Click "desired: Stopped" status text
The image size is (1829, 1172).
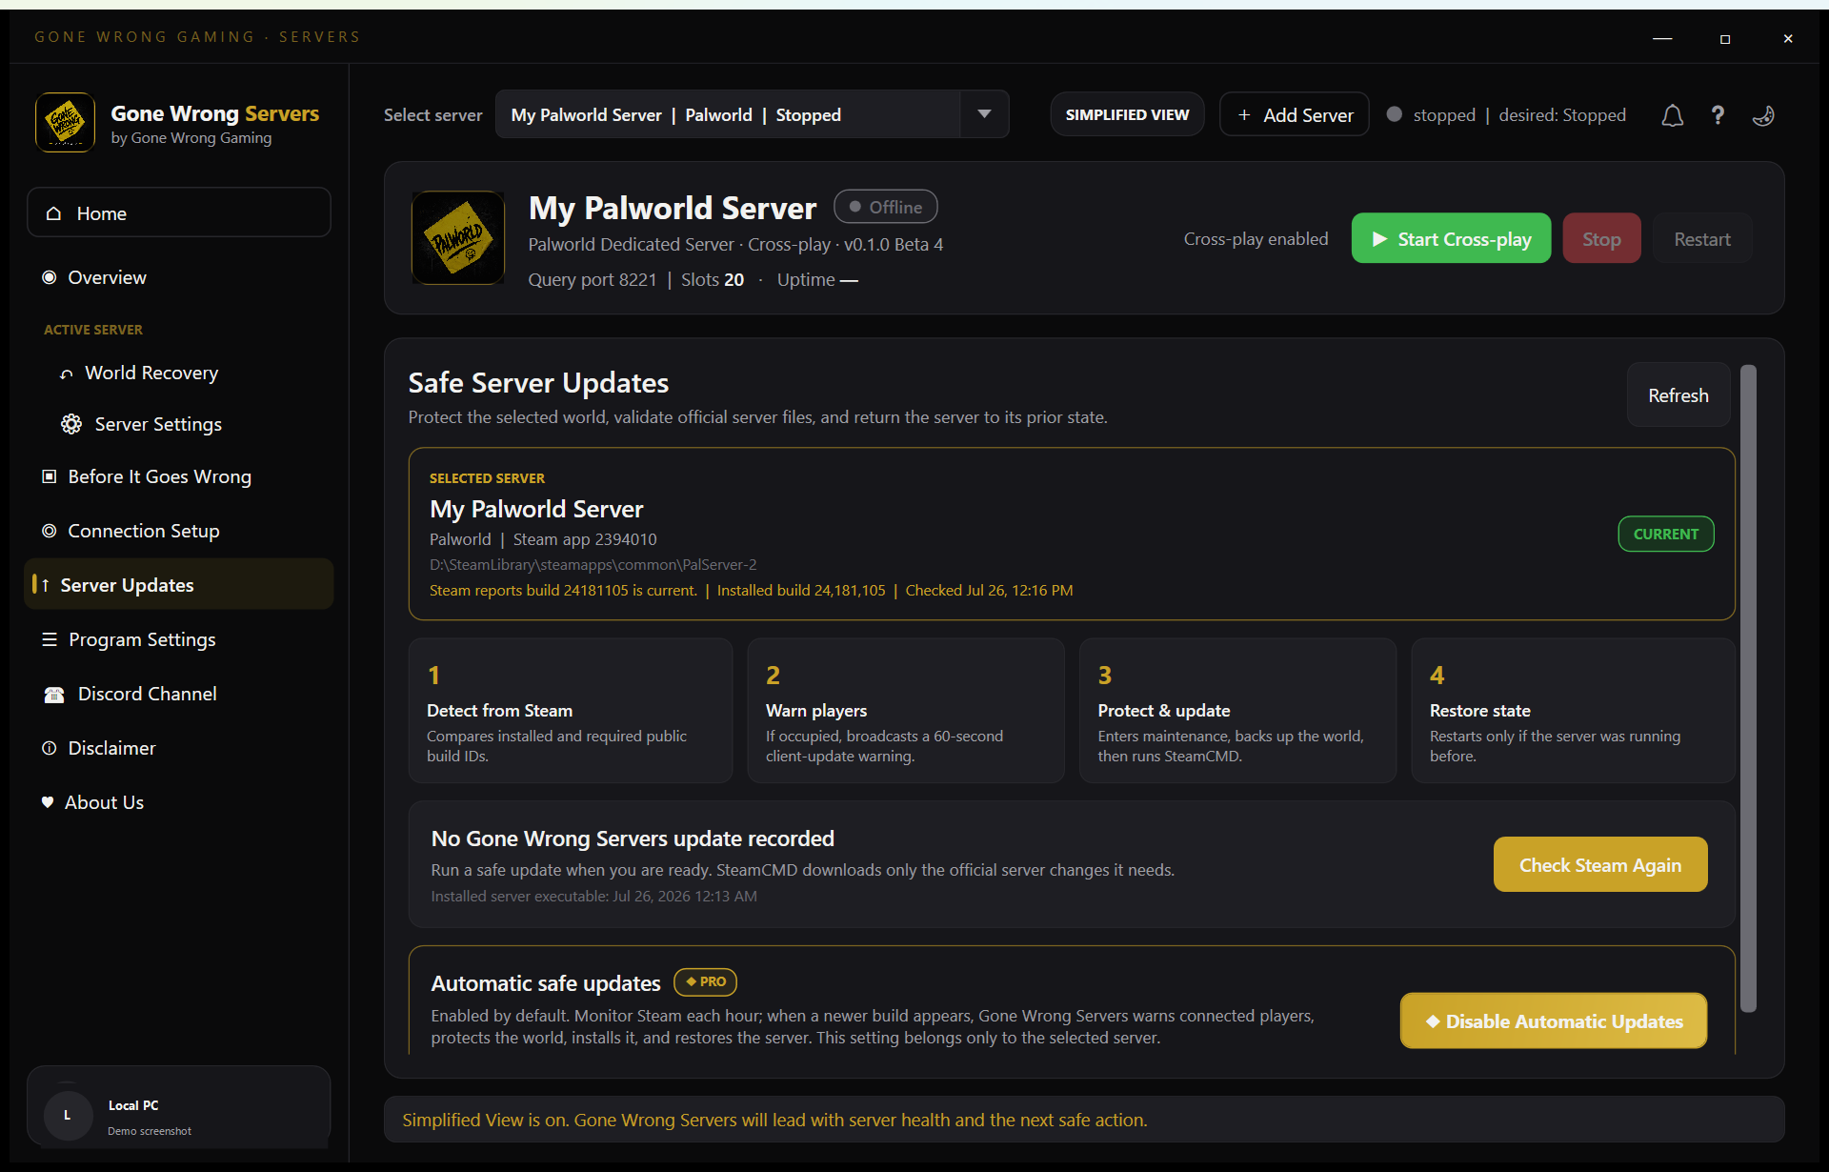click(x=1562, y=114)
